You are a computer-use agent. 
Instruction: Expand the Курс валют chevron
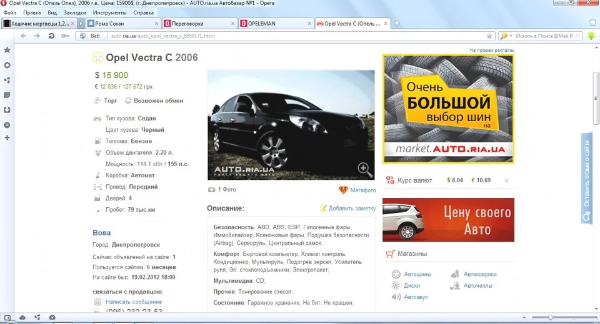506,180
